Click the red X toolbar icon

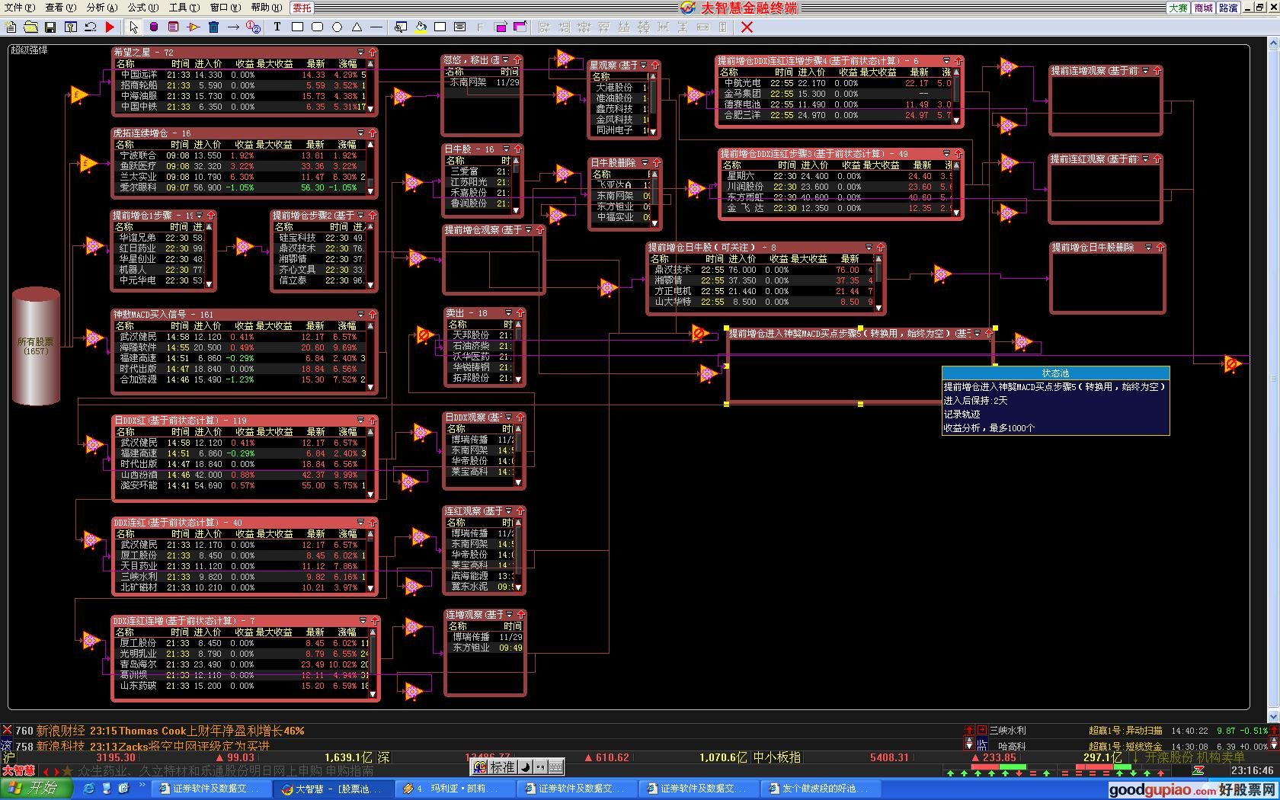(x=747, y=27)
